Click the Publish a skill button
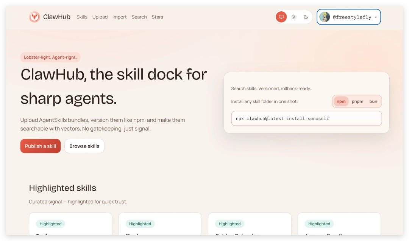This screenshot has height=241, width=409. 40,146
